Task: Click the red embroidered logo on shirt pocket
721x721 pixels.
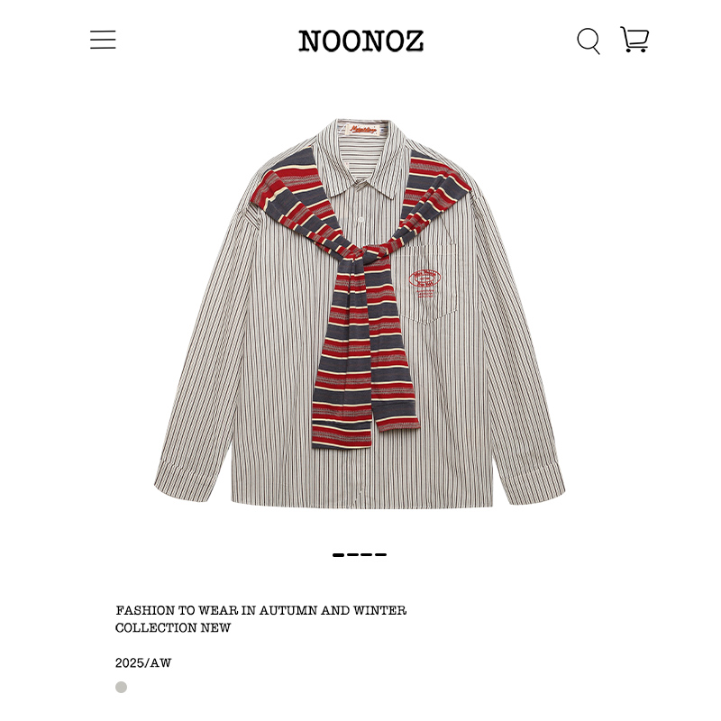Action: click(424, 283)
